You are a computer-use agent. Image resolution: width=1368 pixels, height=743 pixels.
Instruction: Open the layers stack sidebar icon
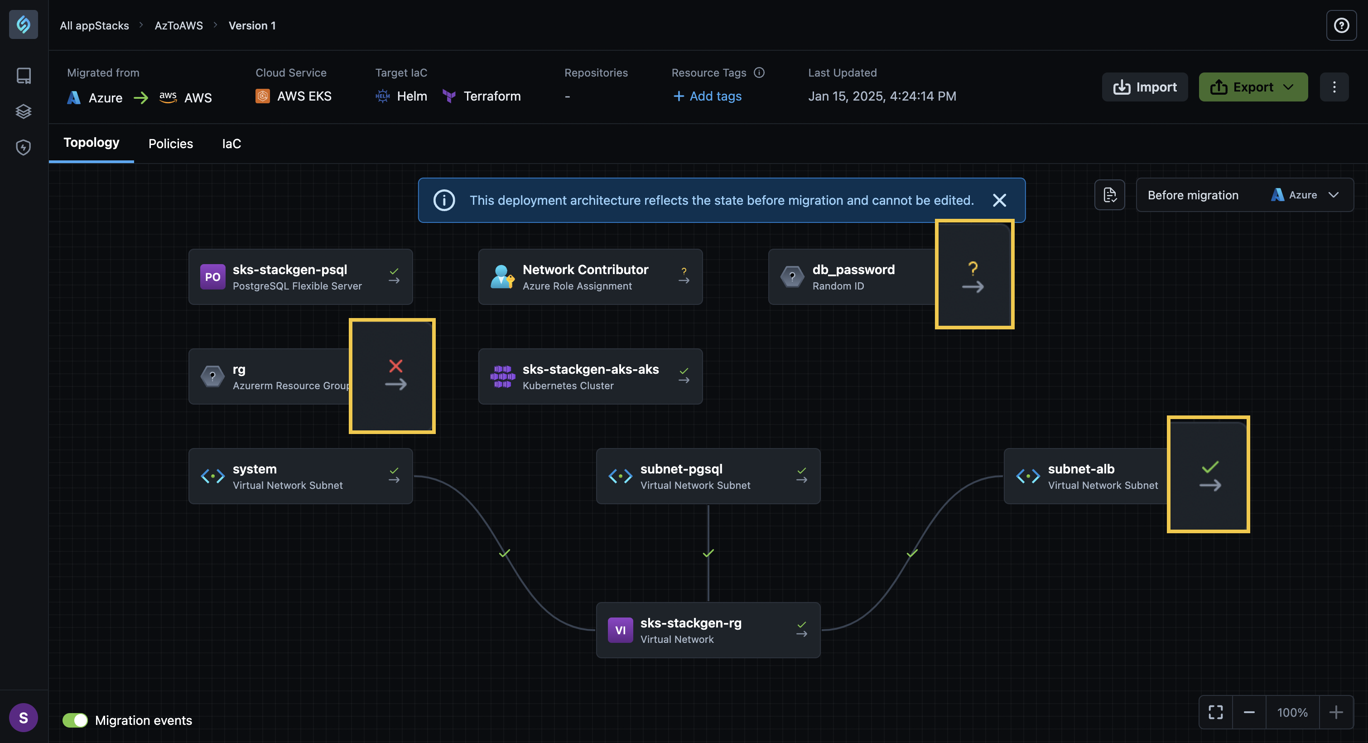click(24, 111)
